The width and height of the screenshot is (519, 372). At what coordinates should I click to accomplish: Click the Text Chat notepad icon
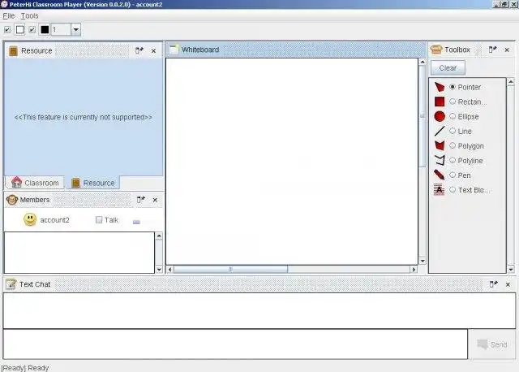click(11, 284)
